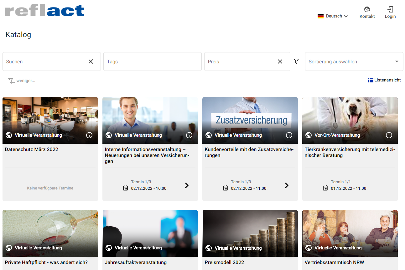Screen dimensions: 405x270
Task: Open the Deutsch language dropdown
Action: pos(333,16)
